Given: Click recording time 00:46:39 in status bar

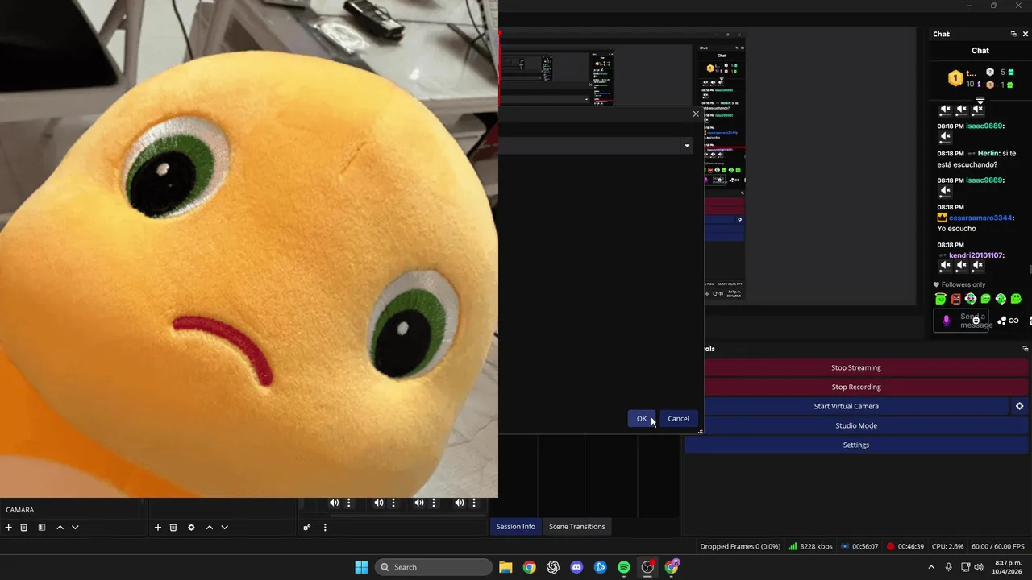Looking at the screenshot, I should pyautogui.click(x=905, y=546).
